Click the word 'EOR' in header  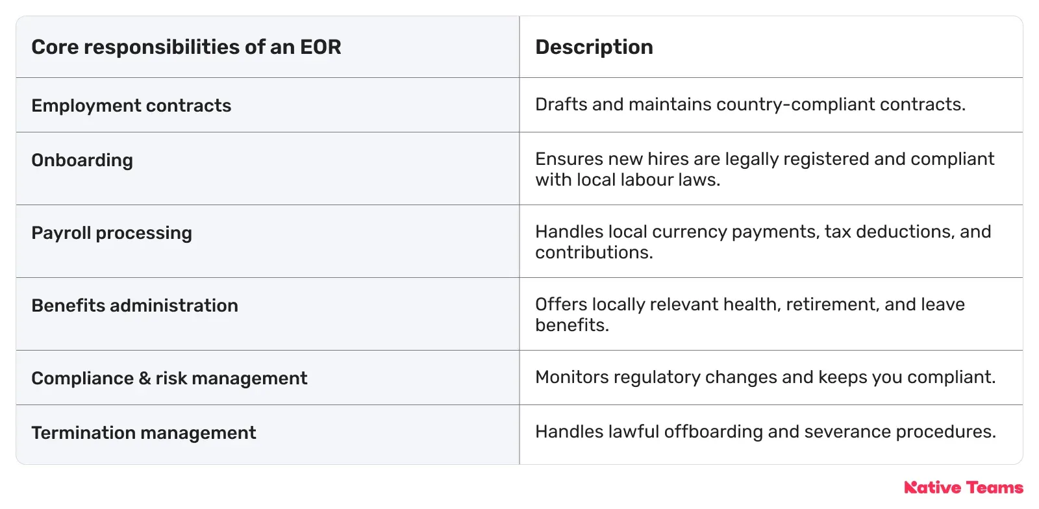[x=320, y=47]
